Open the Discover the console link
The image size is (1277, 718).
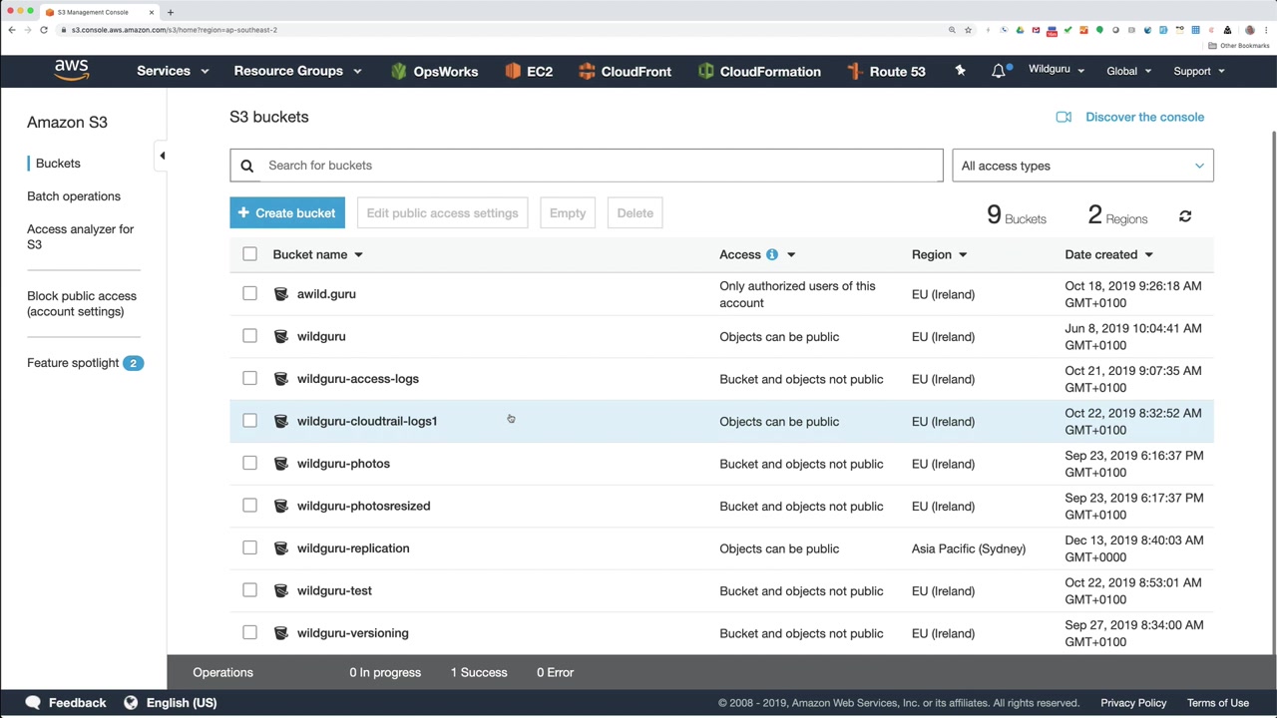pos(1144,117)
